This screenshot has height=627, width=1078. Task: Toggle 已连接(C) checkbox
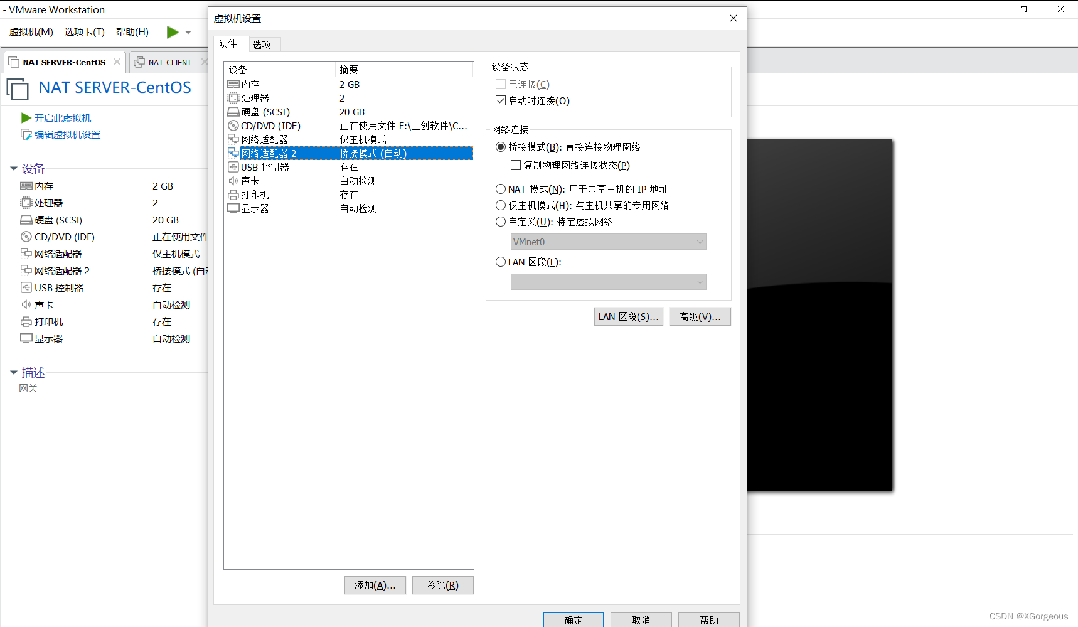pos(501,84)
